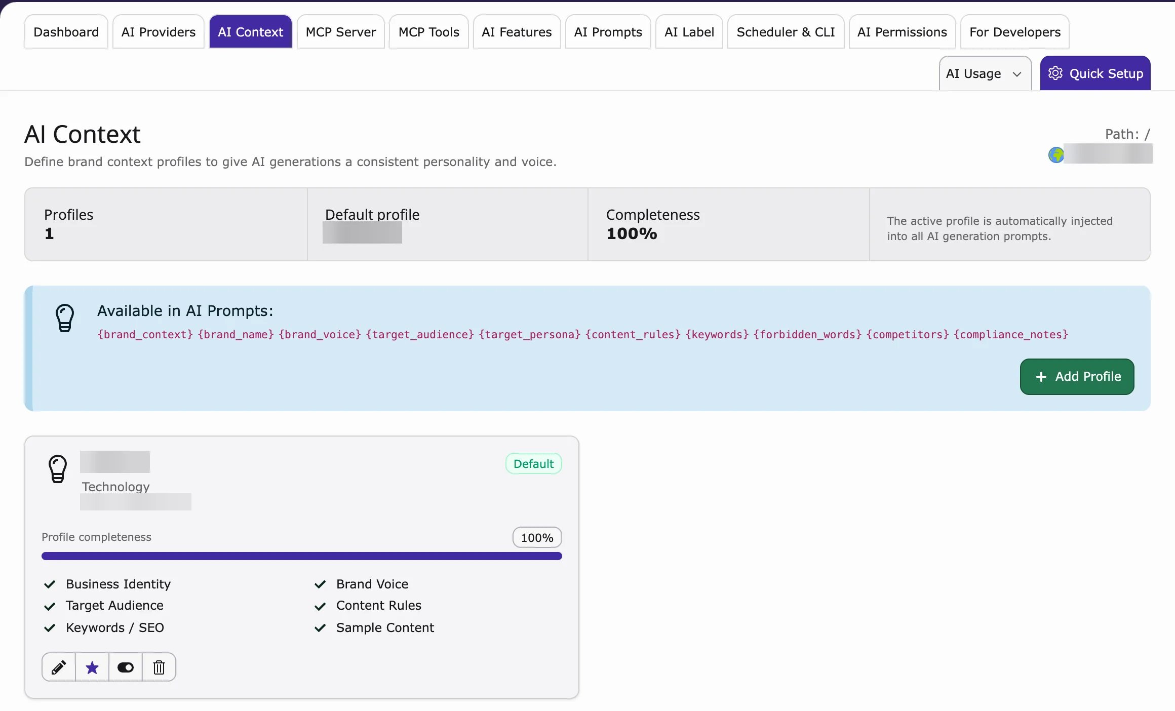Open the AI Usage dropdown
Screen dimensions: 1175x711
click(985, 73)
